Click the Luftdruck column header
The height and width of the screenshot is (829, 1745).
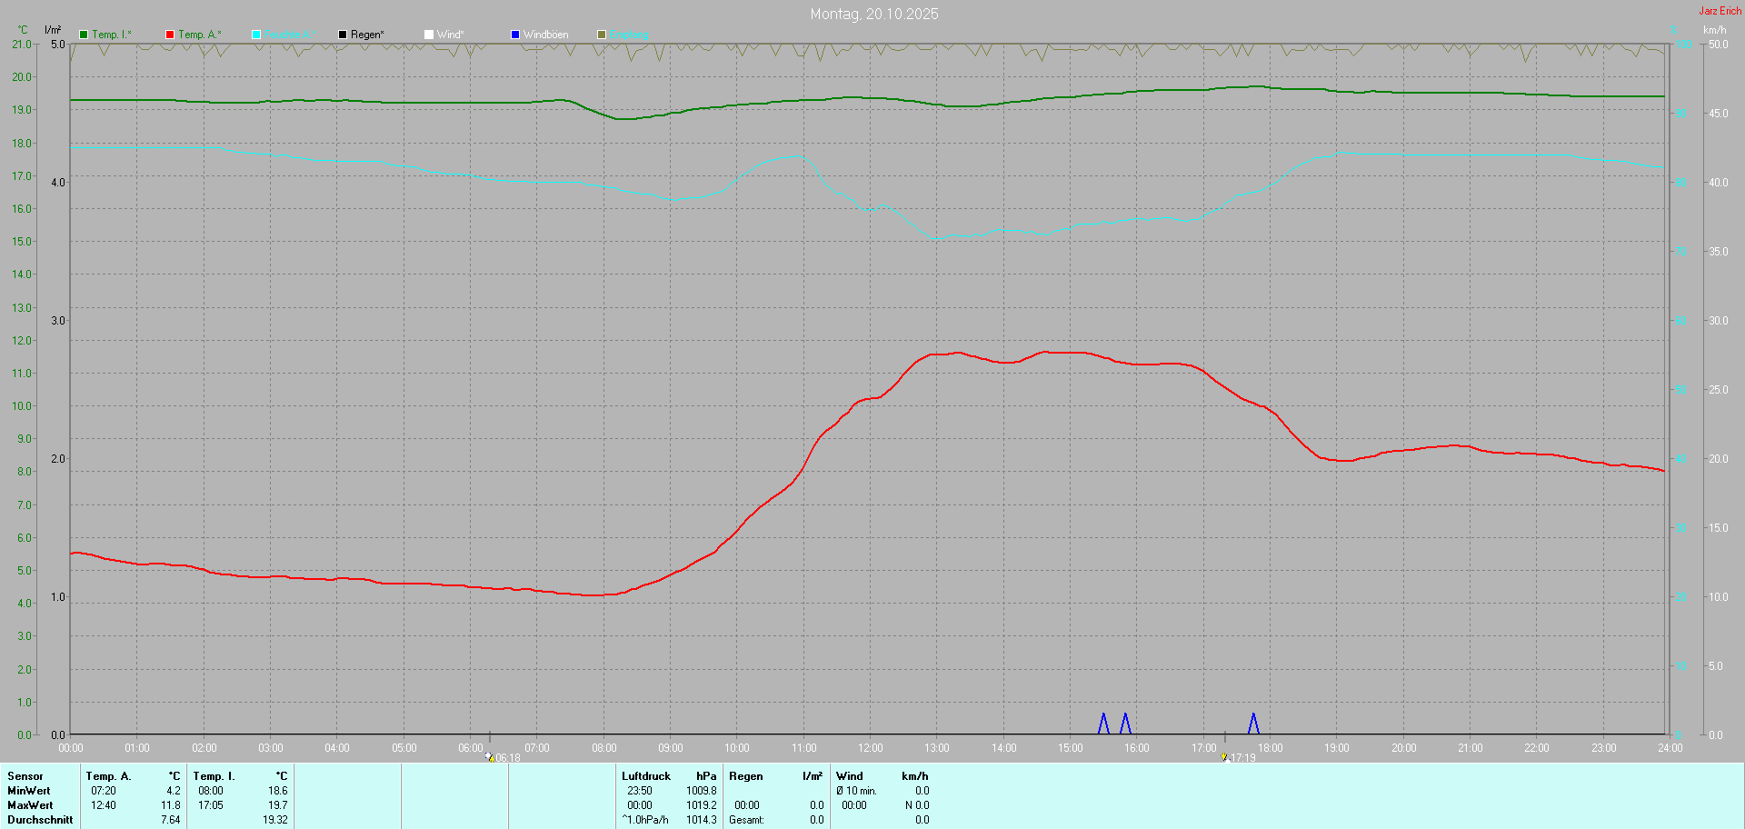[x=646, y=776]
